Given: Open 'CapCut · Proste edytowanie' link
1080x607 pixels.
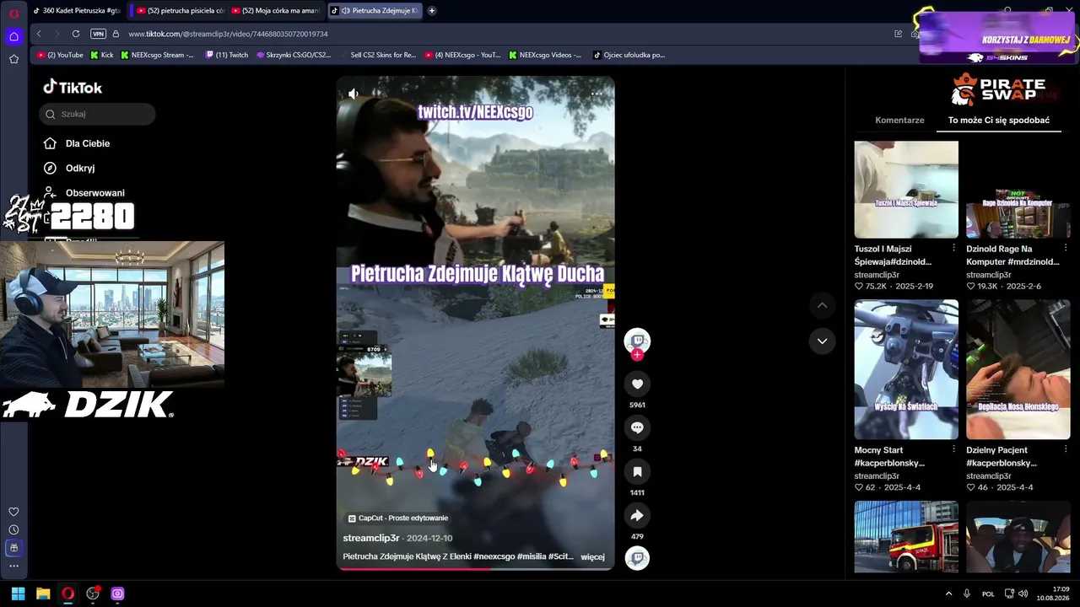Looking at the screenshot, I should pyautogui.click(x=398, y=518).
